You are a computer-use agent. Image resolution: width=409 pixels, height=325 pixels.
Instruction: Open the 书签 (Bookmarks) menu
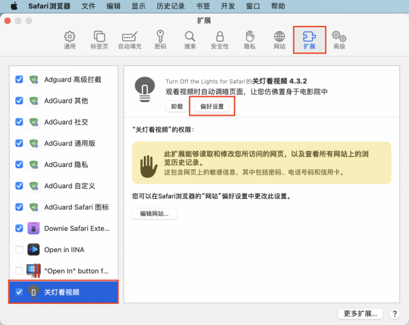pos(203,6)
